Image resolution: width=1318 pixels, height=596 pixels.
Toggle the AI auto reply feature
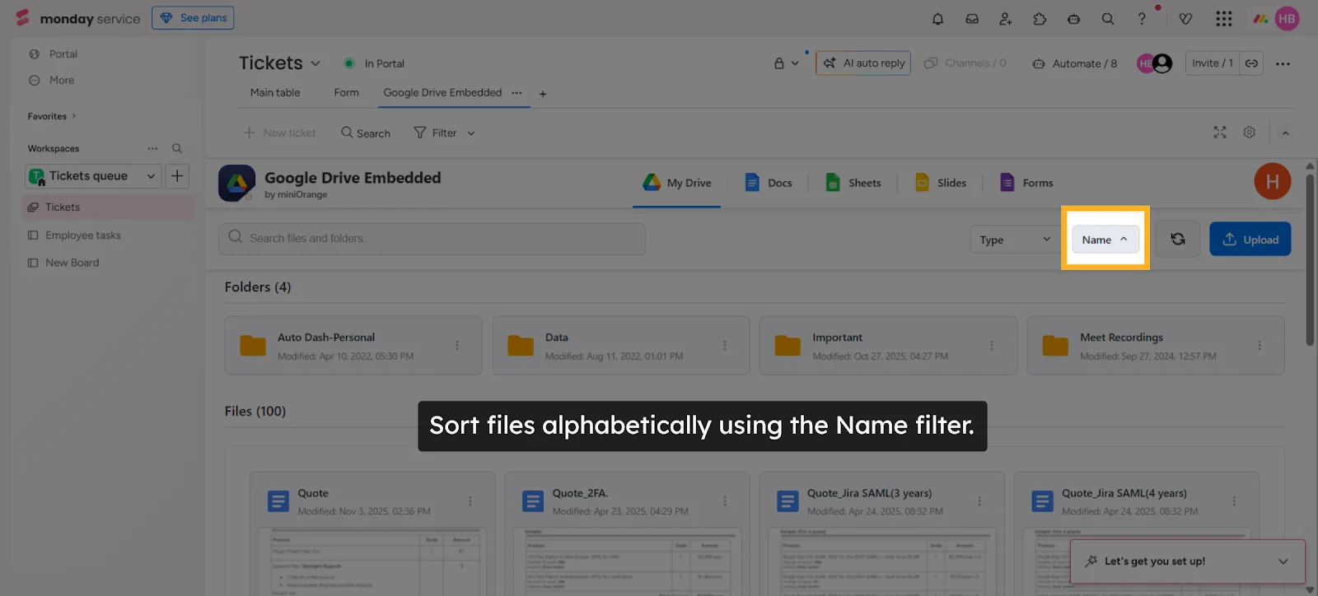[863, 63]
